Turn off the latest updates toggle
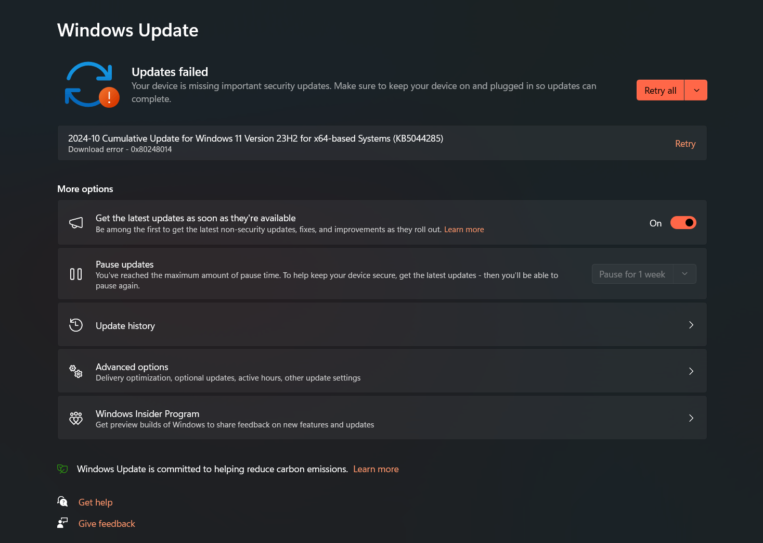The height and width of the screenshot is (543, 763). [683, 223]
